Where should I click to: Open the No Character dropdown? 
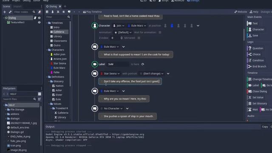point(111,109)
